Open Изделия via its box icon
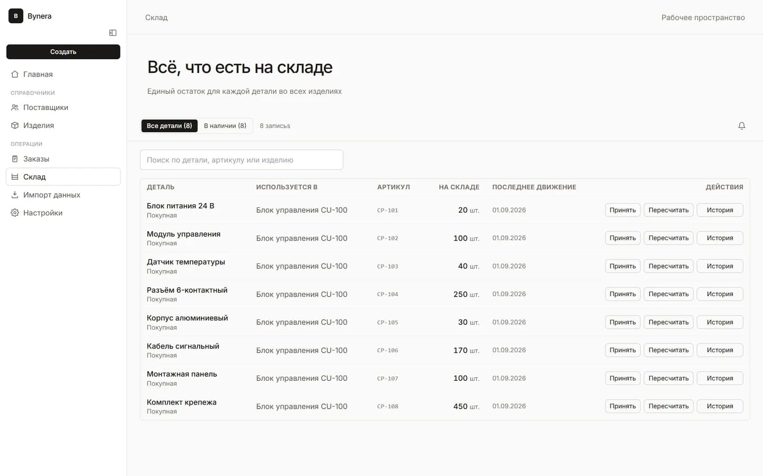 pyautogui.click(x=15, y=125)
